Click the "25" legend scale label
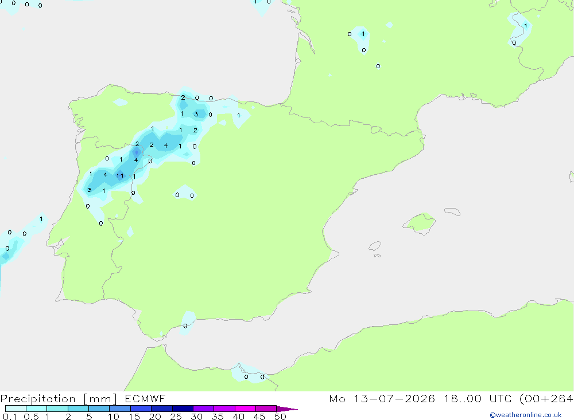The height and width of the screenshot is (420, 574). pos(176,417)
